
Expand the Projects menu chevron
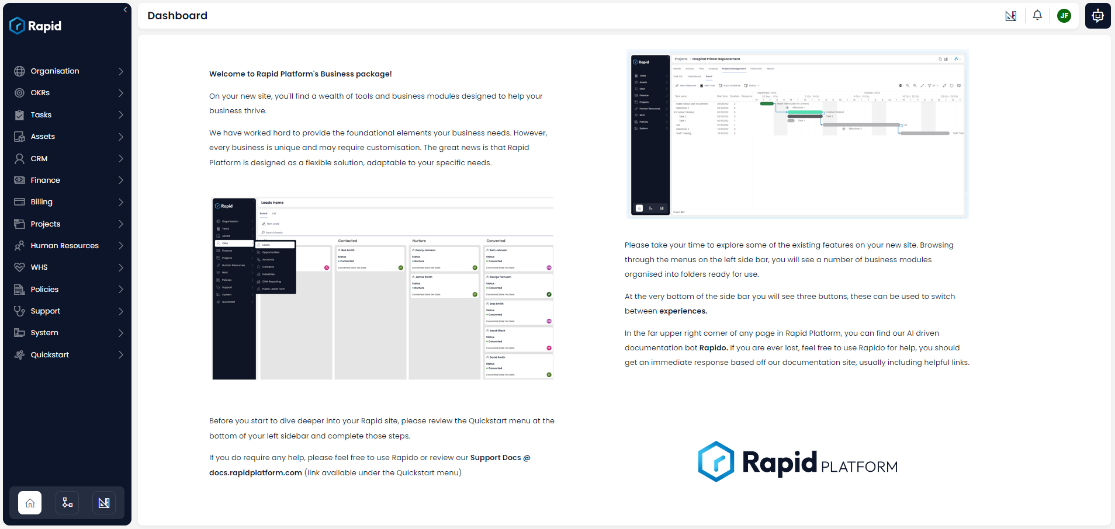coord(121,224)
